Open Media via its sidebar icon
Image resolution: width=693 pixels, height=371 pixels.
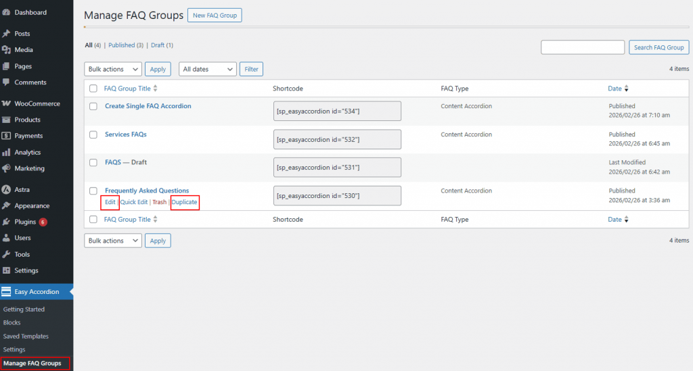click(6, 50)
